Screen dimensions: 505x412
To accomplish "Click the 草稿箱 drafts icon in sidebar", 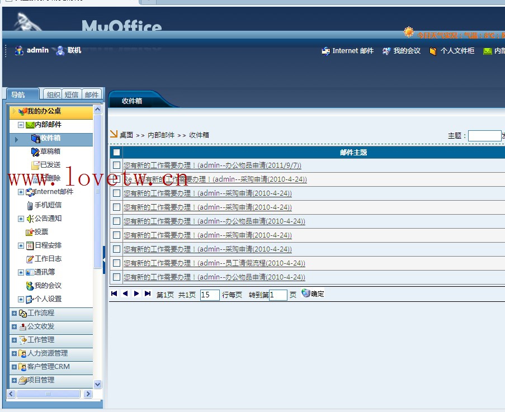I will 35,151.
